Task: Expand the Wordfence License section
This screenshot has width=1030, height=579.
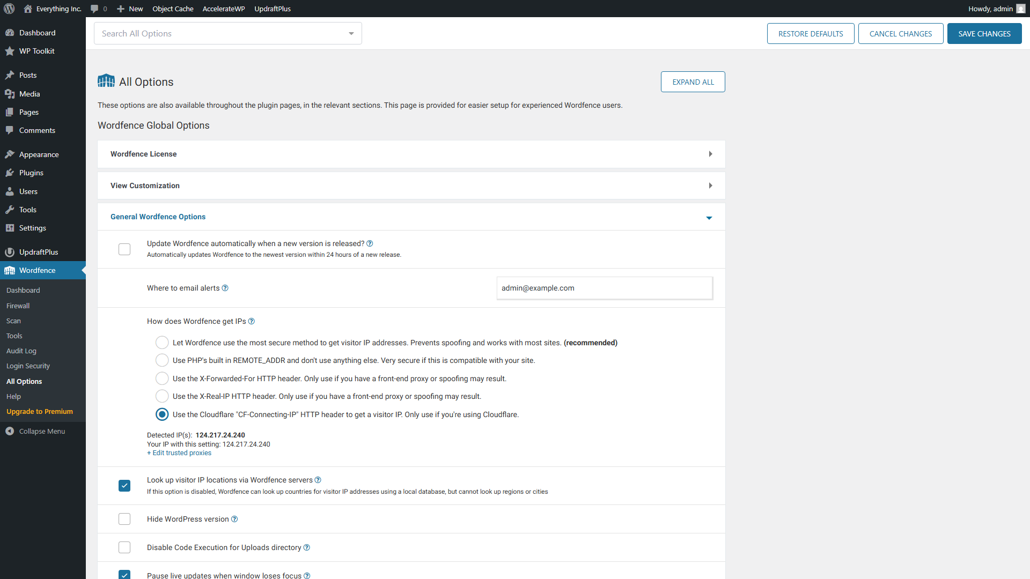Action: point(411,154)
